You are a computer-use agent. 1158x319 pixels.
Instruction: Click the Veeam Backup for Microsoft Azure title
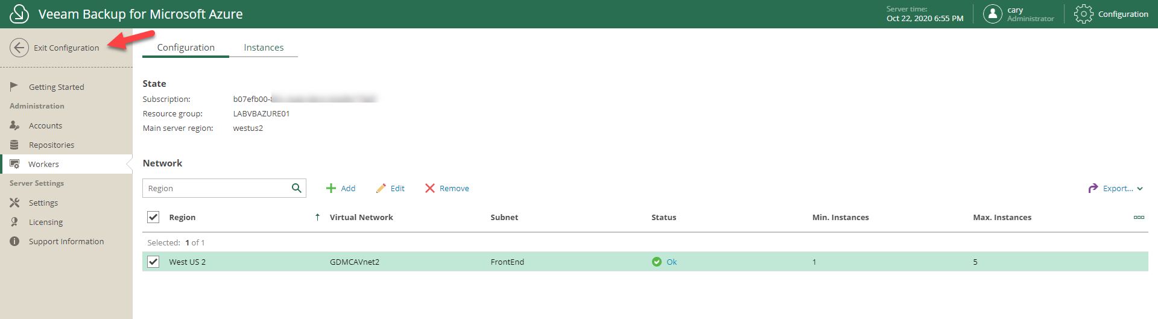point(141,14)
